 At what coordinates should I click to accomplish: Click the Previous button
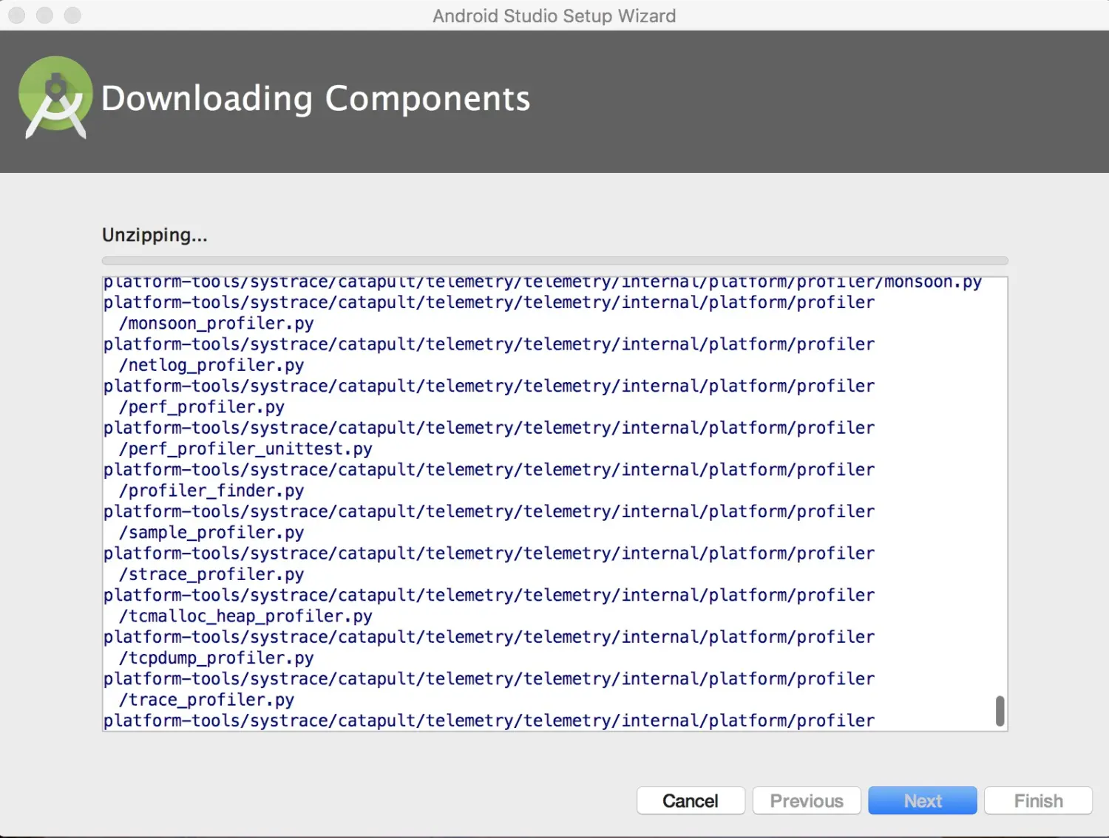coord(807,800)
